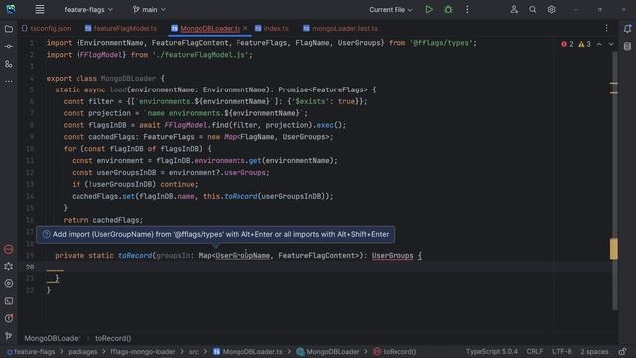Open the Commit tool window icon

click(9, 47)
